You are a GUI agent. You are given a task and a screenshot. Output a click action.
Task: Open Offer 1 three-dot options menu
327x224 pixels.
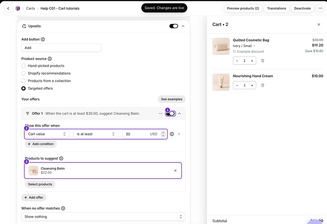[x=161, y=113]
